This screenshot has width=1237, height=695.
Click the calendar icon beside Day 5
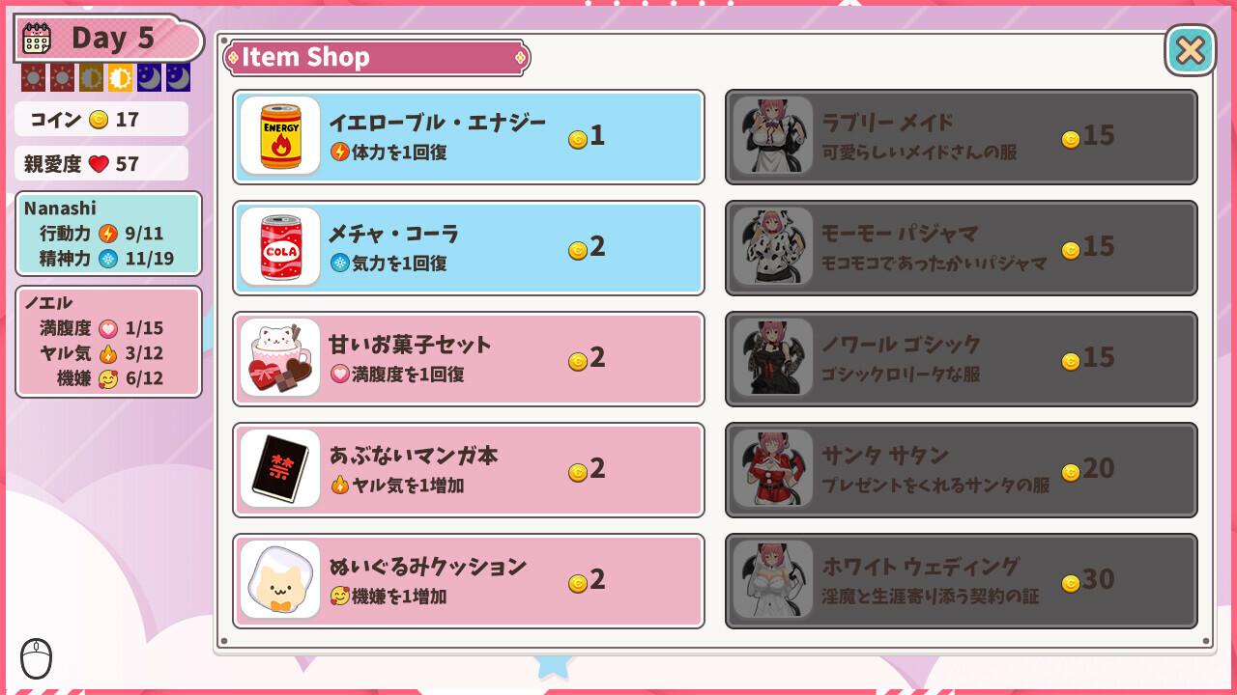(x=37, y=38)
